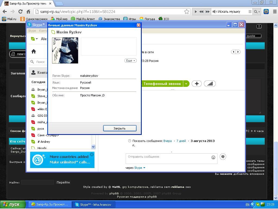Open the Игры bookmark
The height and width of the screenshot is (209, 278).
(129, 19)
